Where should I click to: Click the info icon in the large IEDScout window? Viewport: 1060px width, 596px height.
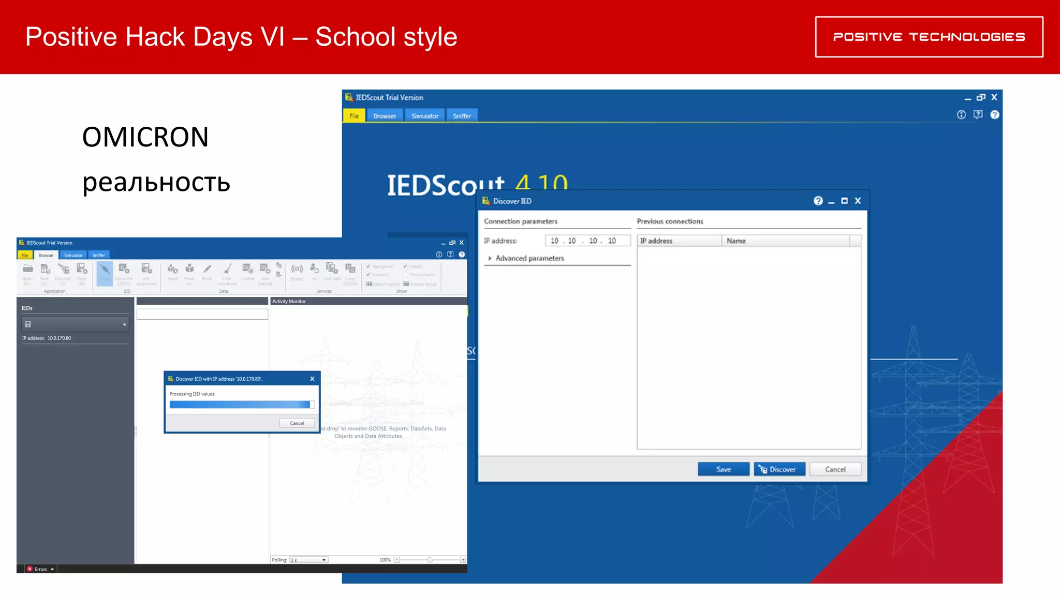pos(961,115)
